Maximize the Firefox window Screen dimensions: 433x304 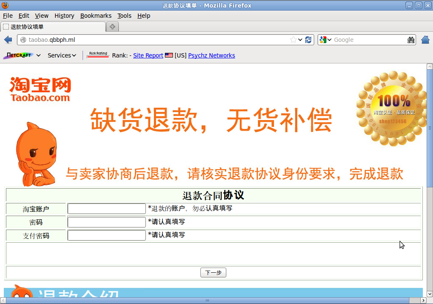coord(419,5)
